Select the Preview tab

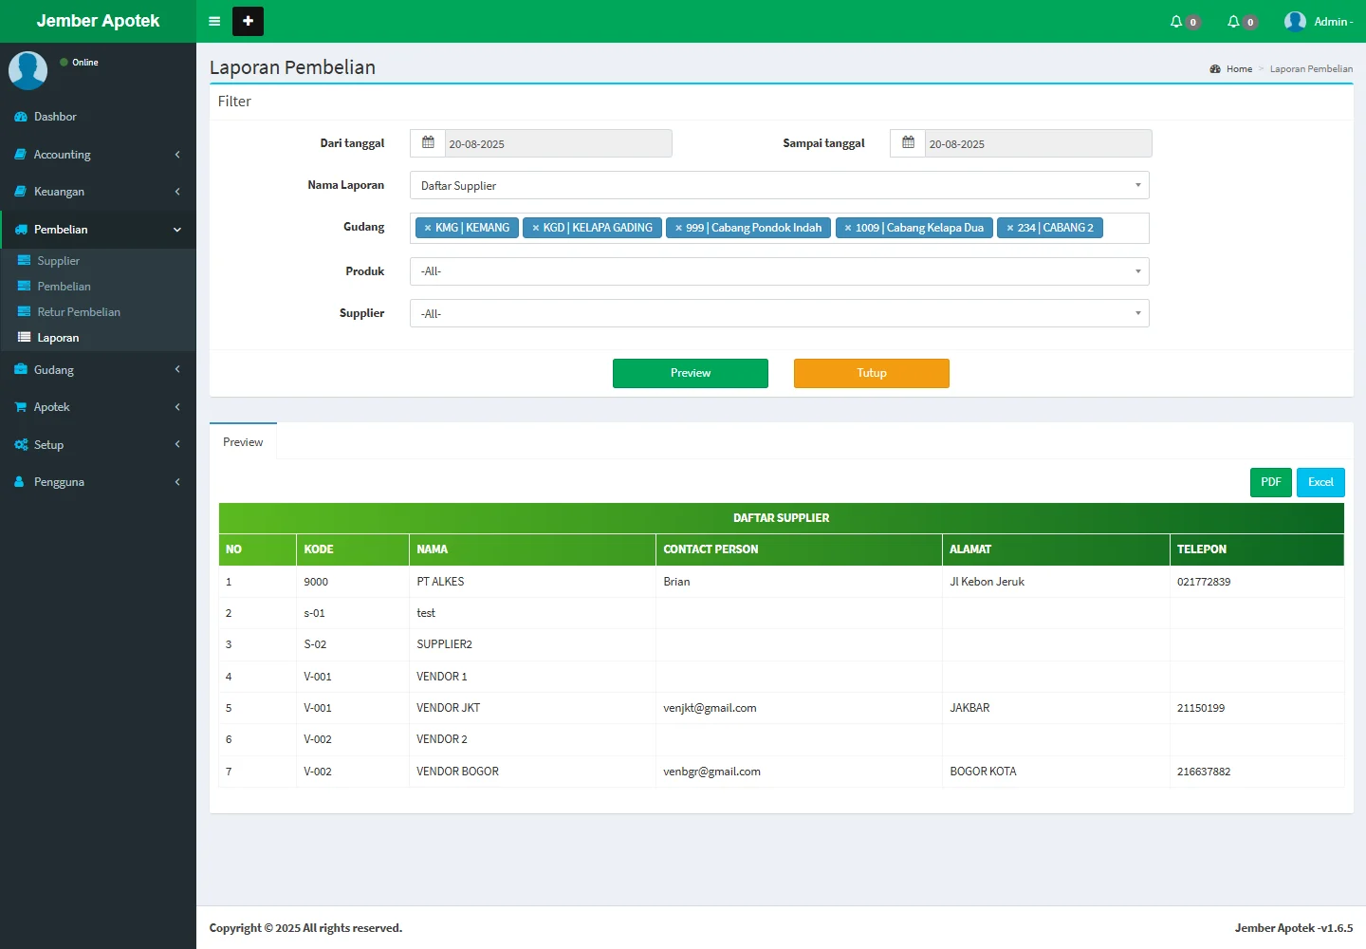tap(243, 442)
